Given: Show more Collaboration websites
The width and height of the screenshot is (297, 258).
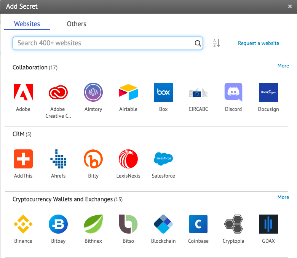Looking at the screenshot, I should tap(283, 66).
